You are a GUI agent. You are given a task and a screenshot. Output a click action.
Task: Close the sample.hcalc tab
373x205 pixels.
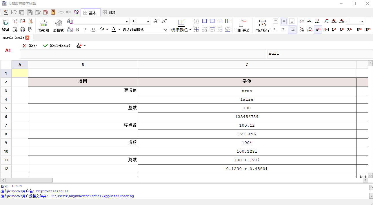coord(27,38)
